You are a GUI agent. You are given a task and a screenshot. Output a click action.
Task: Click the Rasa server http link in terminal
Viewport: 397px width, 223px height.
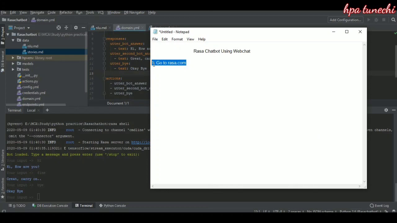tap(141, 142)
